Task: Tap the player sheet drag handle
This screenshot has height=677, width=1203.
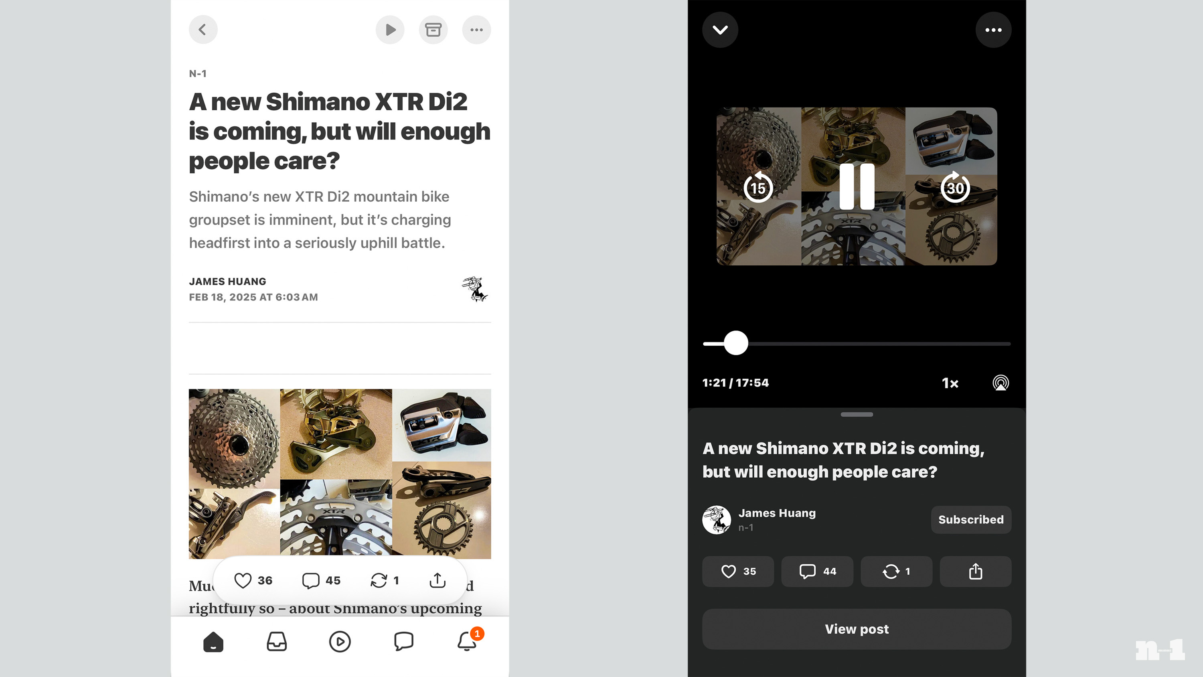Action: [857, 414]
